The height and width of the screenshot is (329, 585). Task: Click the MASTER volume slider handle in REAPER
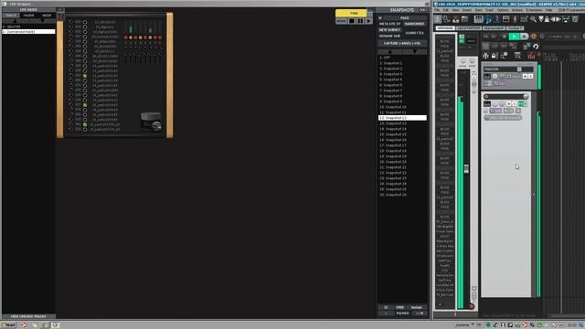point(519,69)
